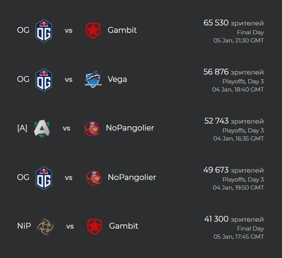
Task: Select the NiP team name
Action: click(24, 226)
